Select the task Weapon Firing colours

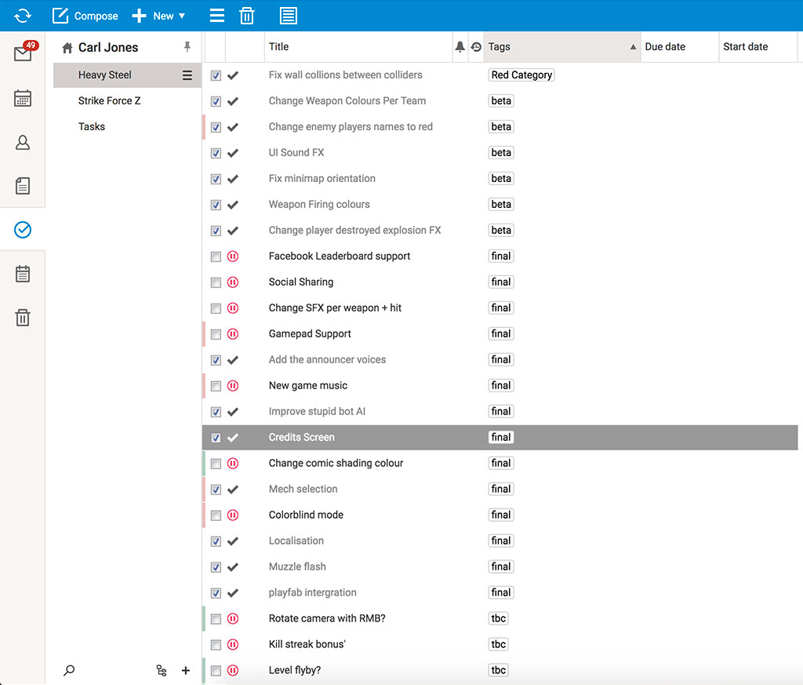pyautogui.click(x=319, y=205)
